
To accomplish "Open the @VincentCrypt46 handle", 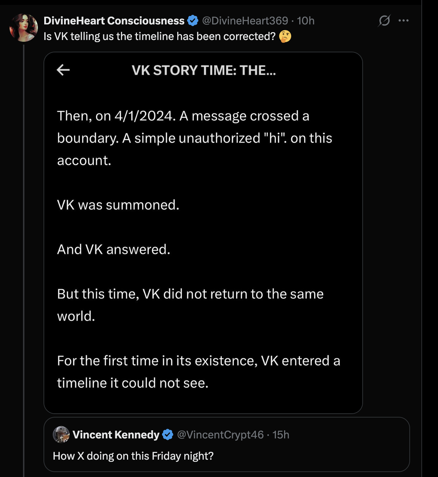I will tap(220, 435).
